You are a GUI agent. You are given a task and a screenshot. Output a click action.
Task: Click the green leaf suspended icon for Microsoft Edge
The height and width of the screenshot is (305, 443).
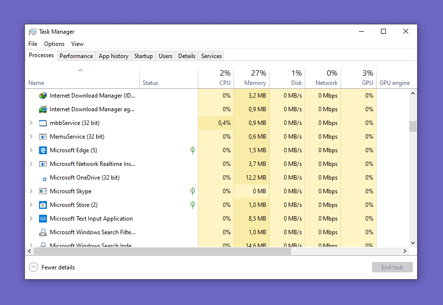coord(192,150)
